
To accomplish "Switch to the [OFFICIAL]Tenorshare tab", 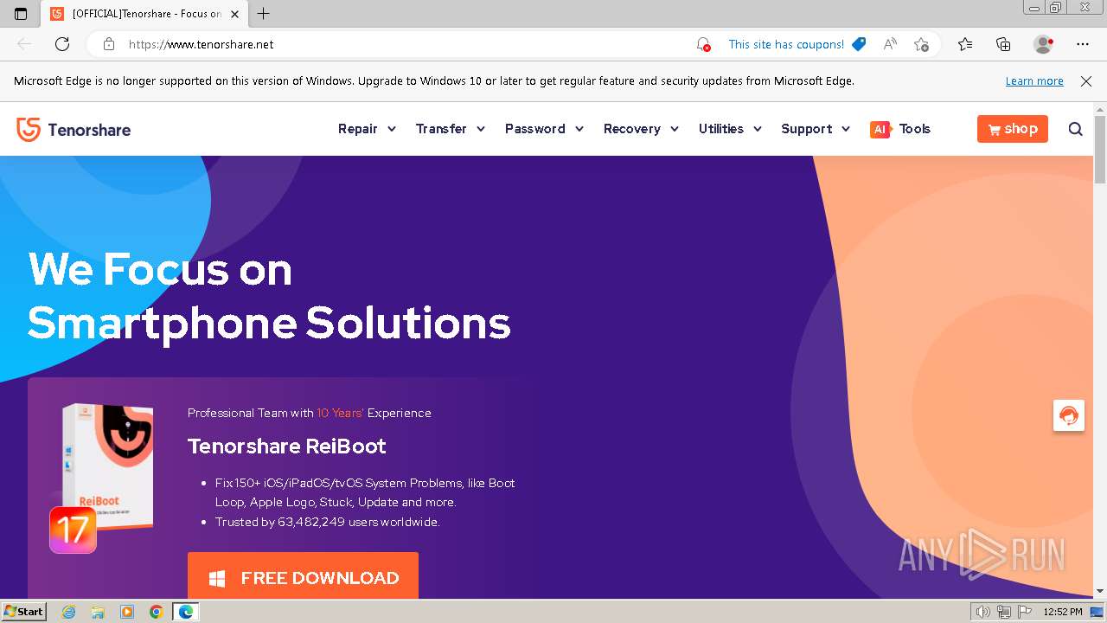I will click(x=144, y=14).
